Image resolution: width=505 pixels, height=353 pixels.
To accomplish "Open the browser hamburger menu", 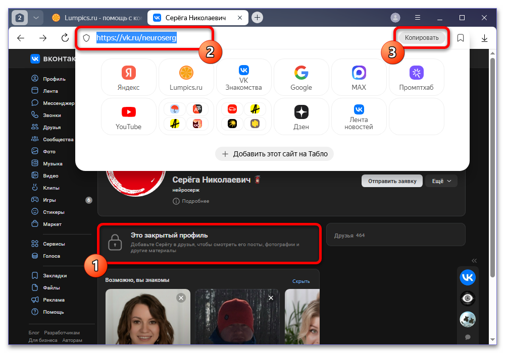I will click(418, 18).
